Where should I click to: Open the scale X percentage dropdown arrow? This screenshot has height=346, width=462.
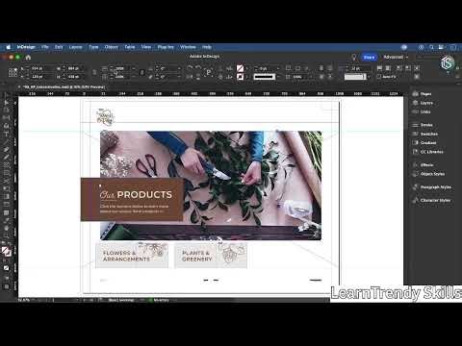coord(134,68)
